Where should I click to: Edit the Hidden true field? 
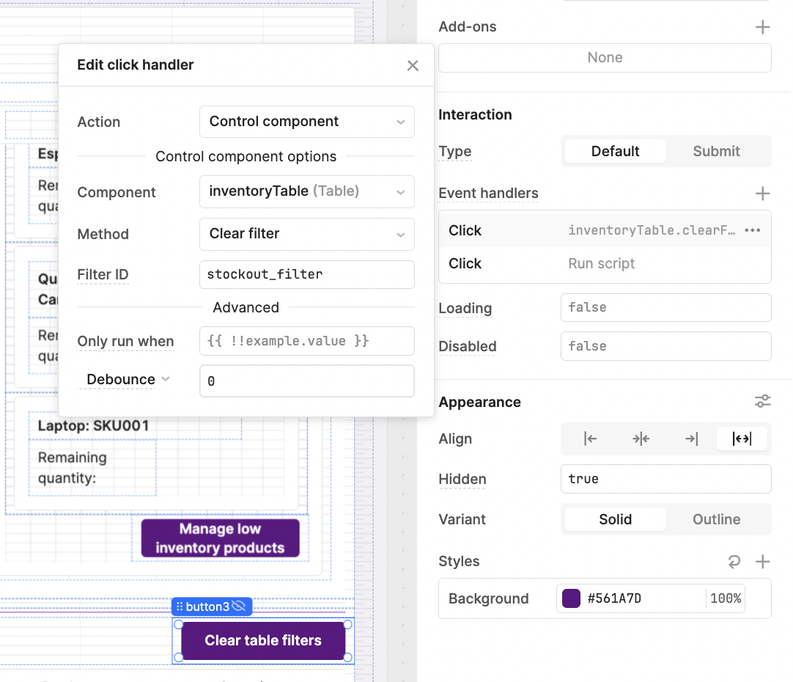[665, 479]
